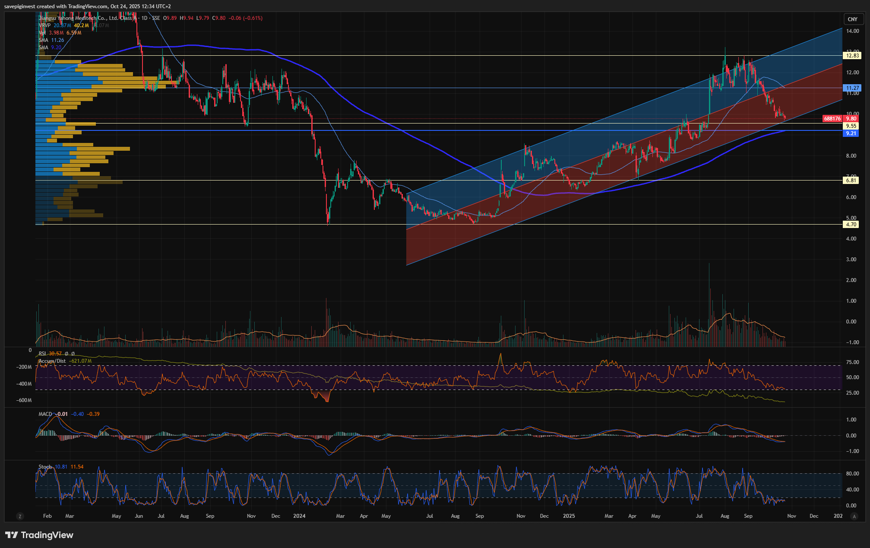870x548 pixels.
Task: Select the VRVP indicator legend
Action: click(44, 25)
